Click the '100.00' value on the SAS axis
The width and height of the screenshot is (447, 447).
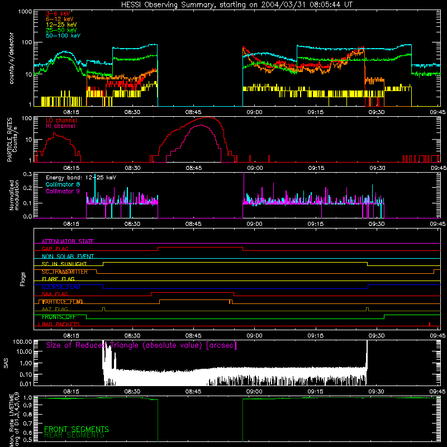point(22,341)
